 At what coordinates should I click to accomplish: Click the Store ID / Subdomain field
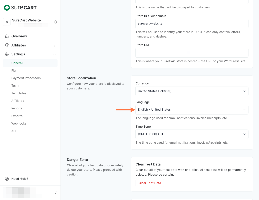coord(192,24)
